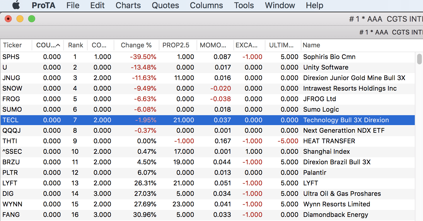Screen dimensions: 423x221
Task: Sort by Change % column header
Action: (136, 45)
